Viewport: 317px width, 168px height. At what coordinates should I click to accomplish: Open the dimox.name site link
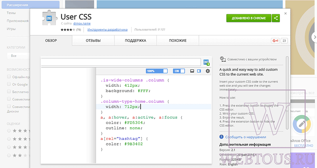click(x=82, y=23)
